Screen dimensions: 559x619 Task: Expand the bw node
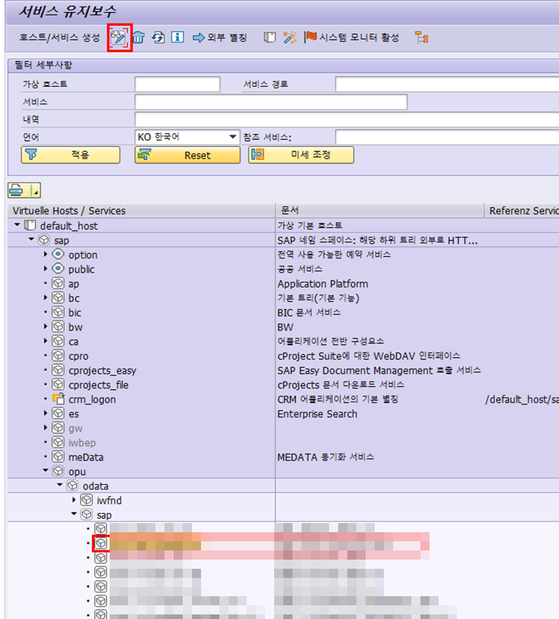tap(46, 327)
